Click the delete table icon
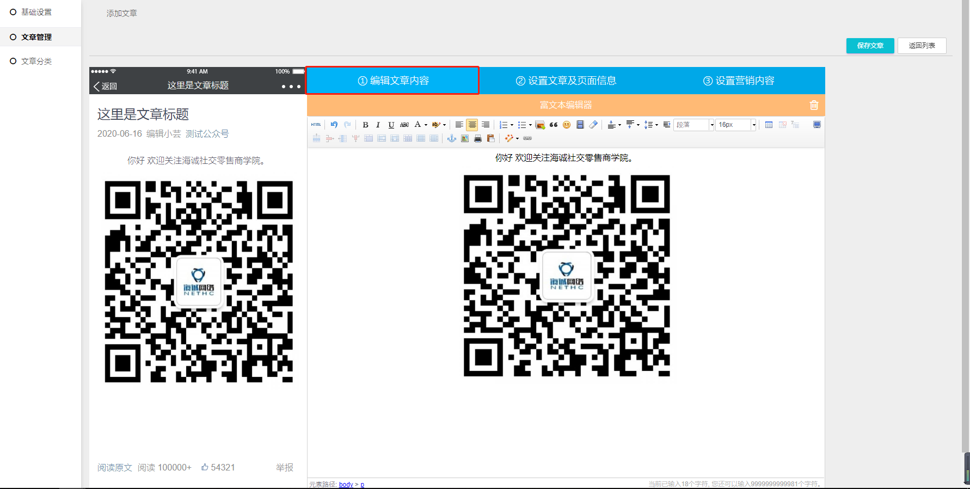 (782, 125)
